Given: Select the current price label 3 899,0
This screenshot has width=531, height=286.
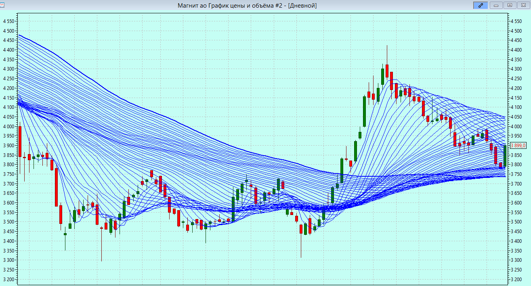Looking at the screenshot, I should pyautogui.click(x=518, y=146).
